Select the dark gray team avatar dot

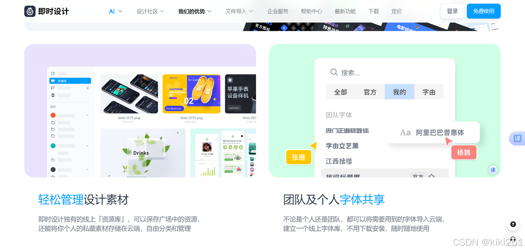[53, 169]
